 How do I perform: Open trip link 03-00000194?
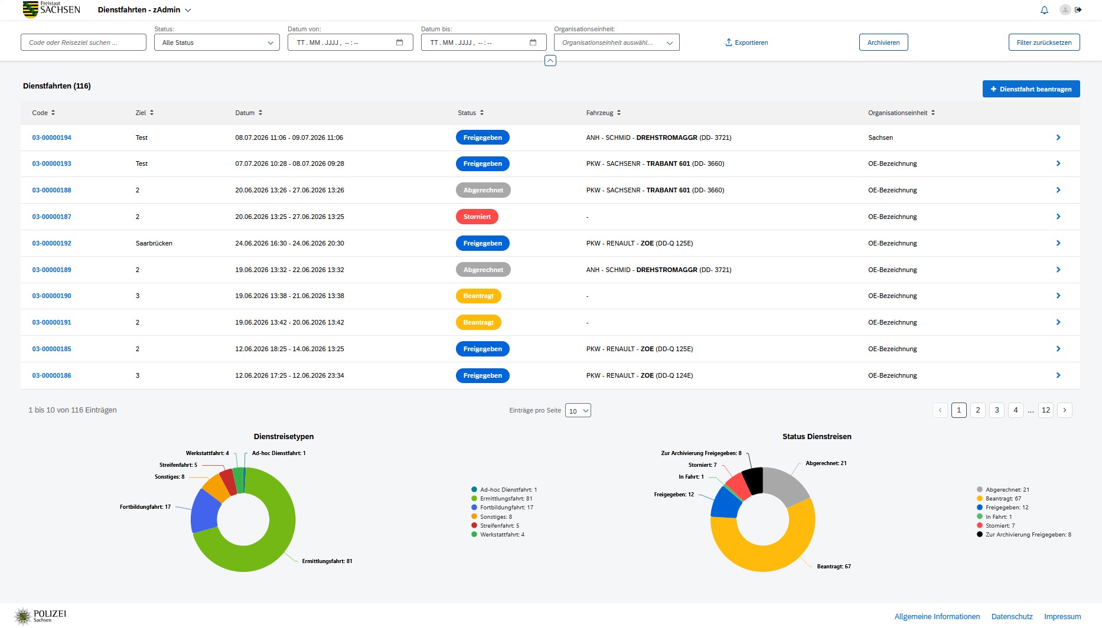[x=51, y=138]
